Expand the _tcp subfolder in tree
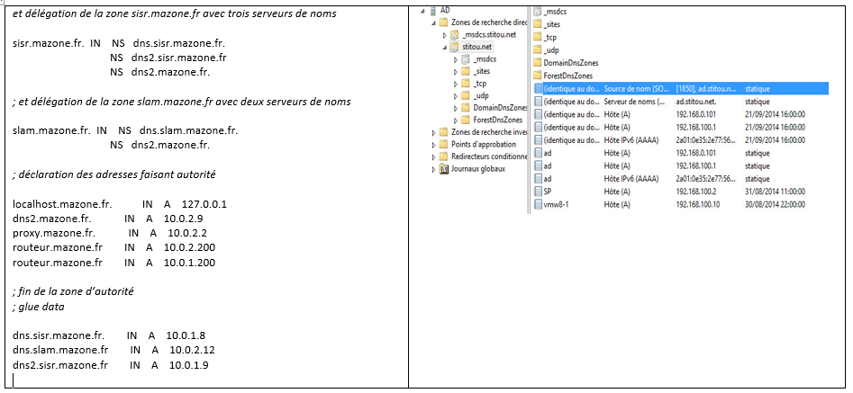Screen dimensions: 853x393 456,83
